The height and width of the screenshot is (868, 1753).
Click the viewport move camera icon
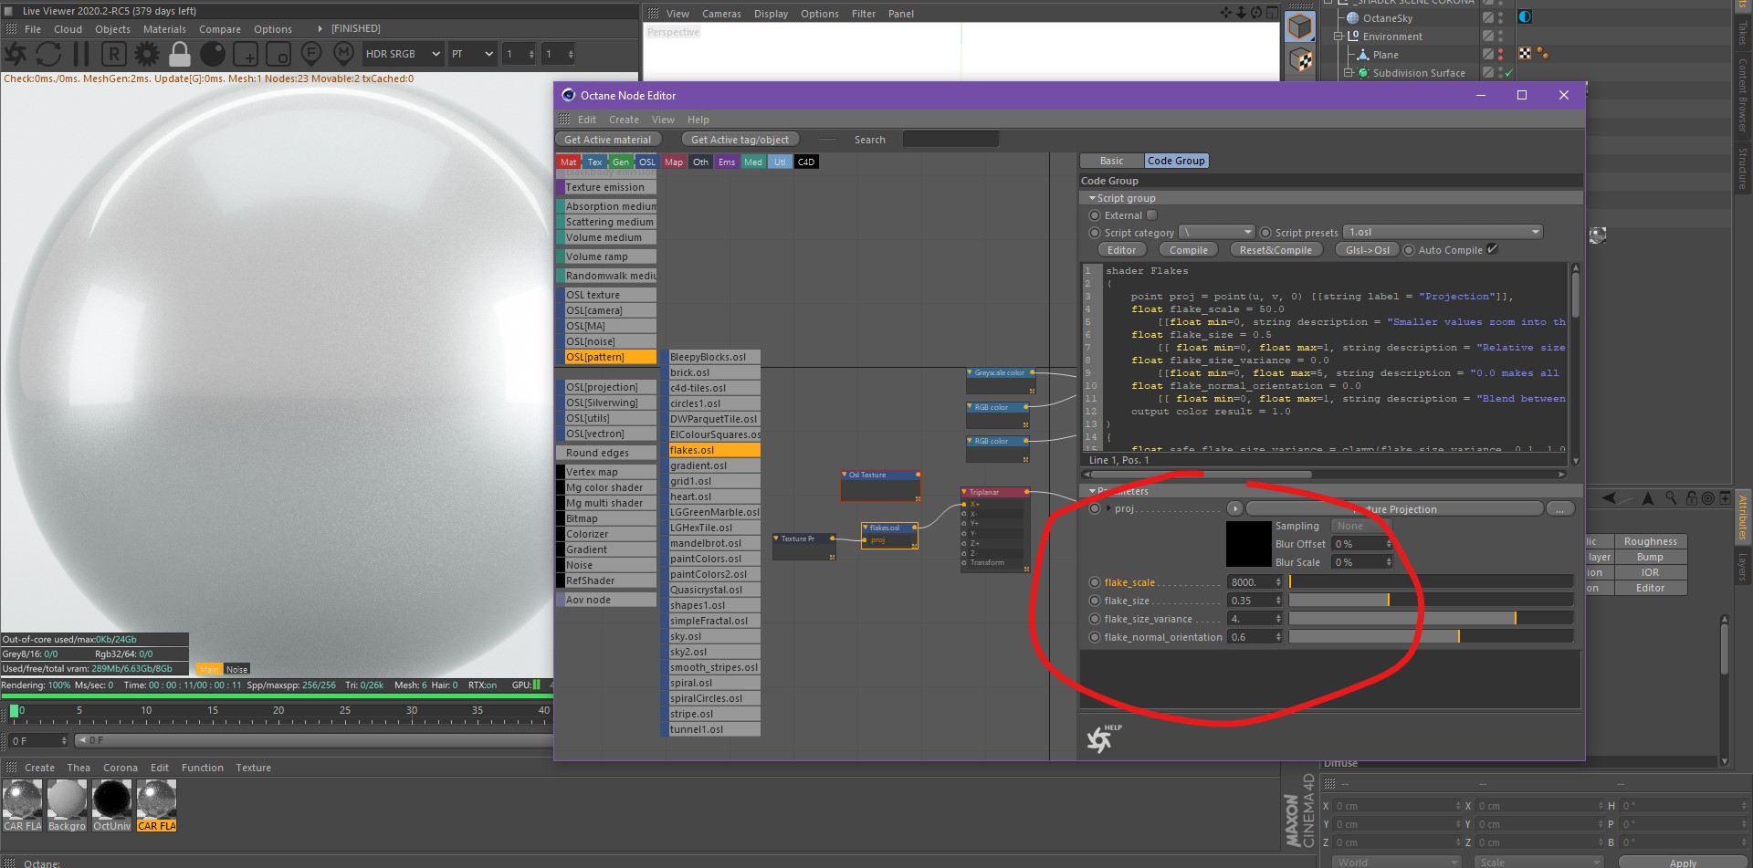point(1226,13)
